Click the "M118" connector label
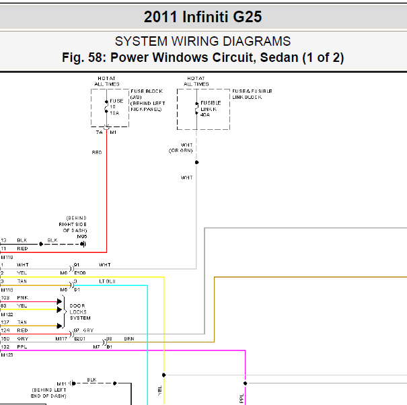This screenshot has width=407, height=405. pyautogui.click(x=7, y=290)
